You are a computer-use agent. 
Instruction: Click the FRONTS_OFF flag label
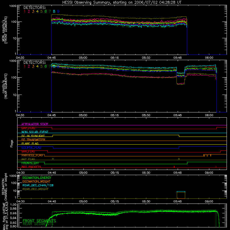[x=30, y=163]
